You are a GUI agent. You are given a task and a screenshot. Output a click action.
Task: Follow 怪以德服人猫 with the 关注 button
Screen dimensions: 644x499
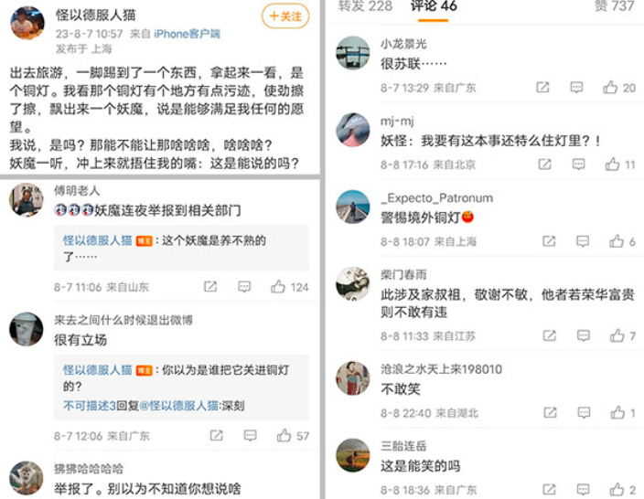[285, 16]
